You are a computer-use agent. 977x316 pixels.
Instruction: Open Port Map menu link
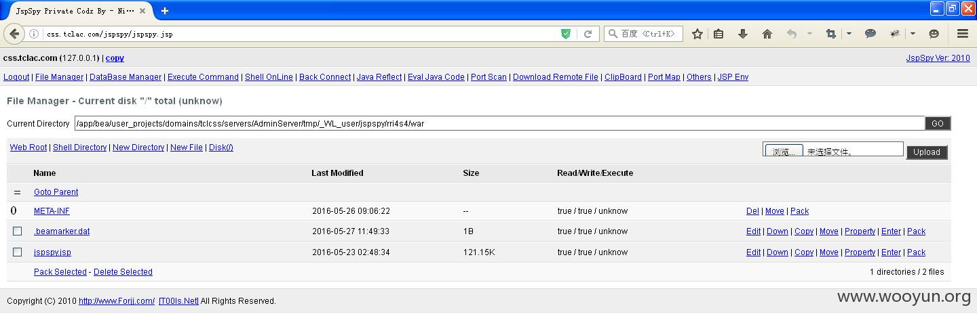664,77
